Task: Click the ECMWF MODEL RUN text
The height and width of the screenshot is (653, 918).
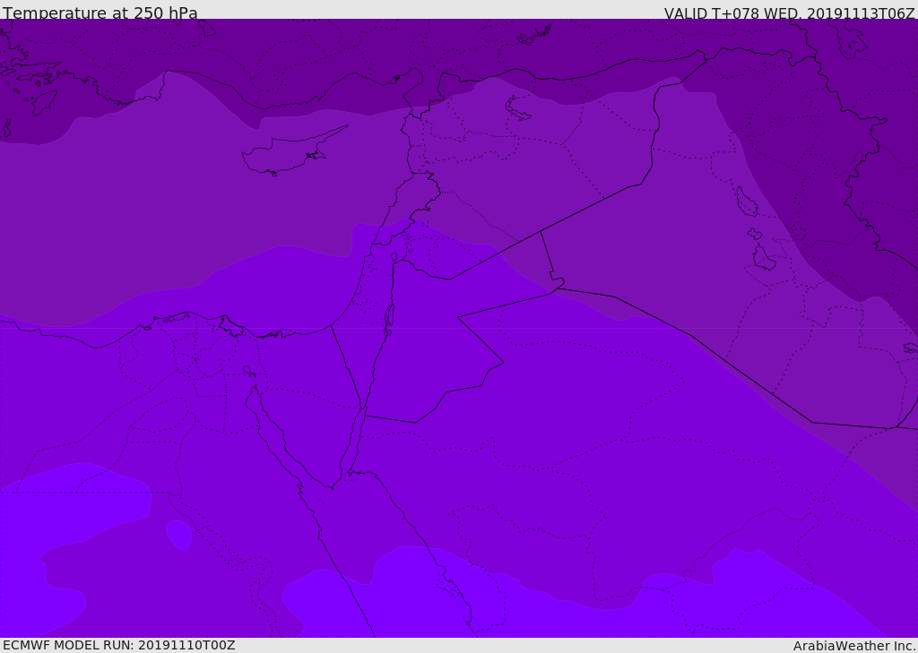Action: (118, 645)
